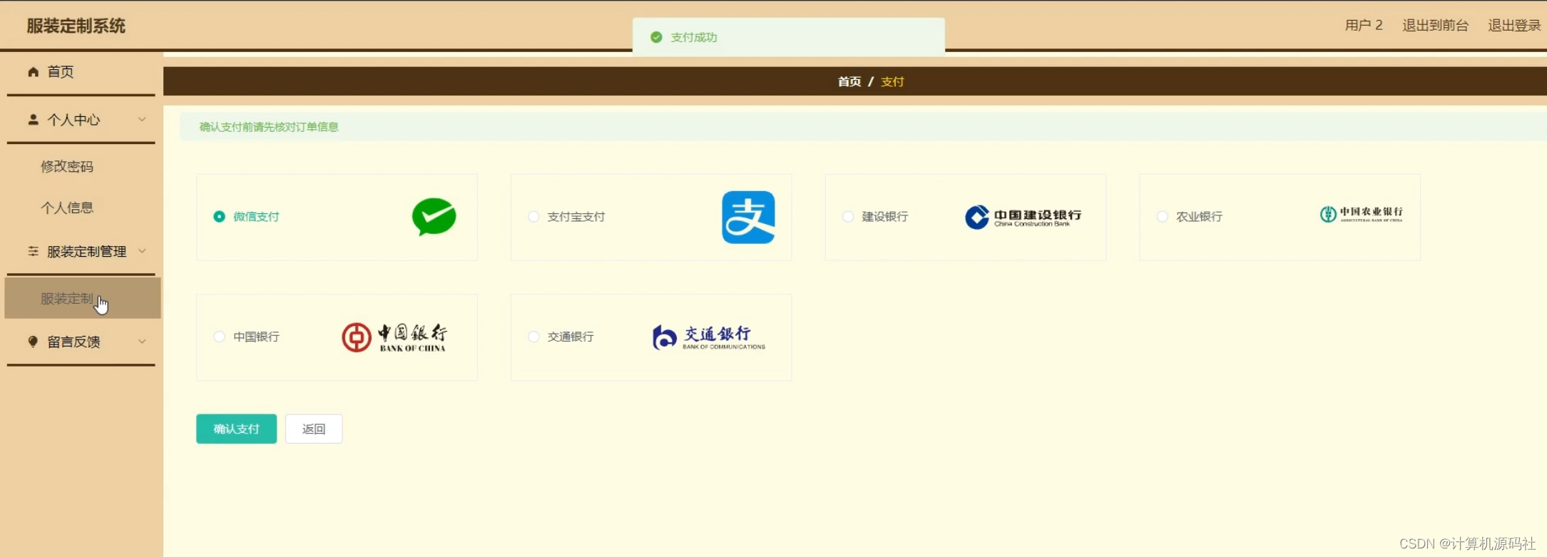Click the Alipay logo

click(x=748, y=217)
